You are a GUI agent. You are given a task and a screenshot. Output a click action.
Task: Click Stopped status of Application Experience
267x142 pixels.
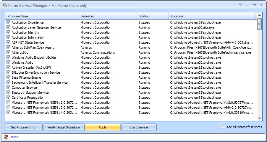(144, 22)
